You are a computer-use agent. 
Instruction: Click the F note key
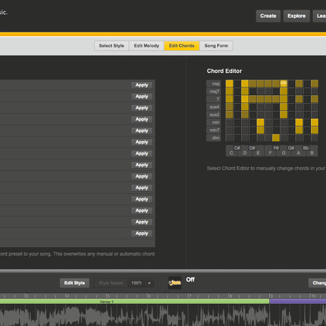(270, 153)
